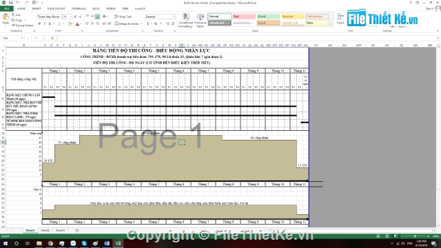The image size is (441, 248).
Task: Click the insert function fx icon
Action: [52, 38]
